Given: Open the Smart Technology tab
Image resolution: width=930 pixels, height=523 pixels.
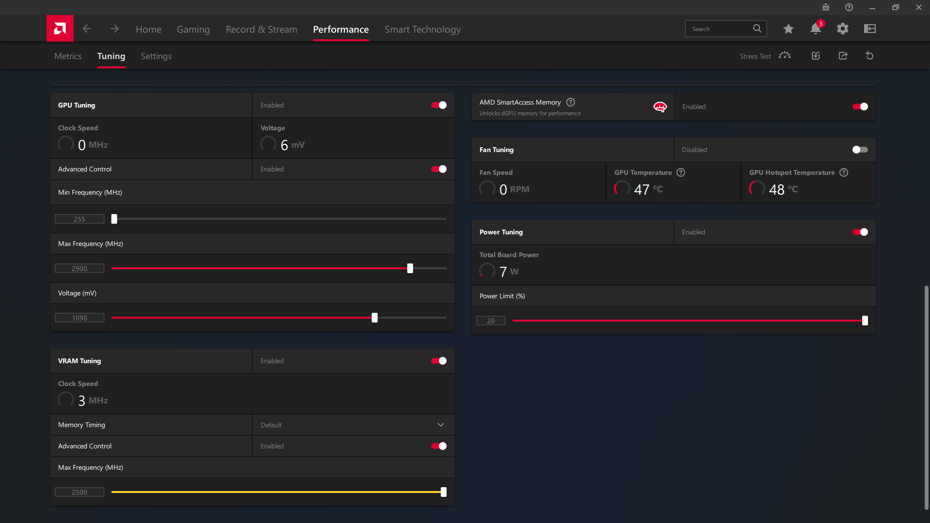Looking at the screenshot, I should [x=423, y=30].
